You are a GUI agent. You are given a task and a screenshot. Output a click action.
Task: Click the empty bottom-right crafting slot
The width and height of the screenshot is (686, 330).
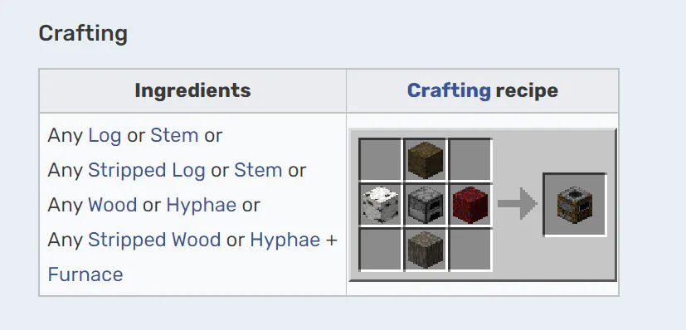click(469, 250)
